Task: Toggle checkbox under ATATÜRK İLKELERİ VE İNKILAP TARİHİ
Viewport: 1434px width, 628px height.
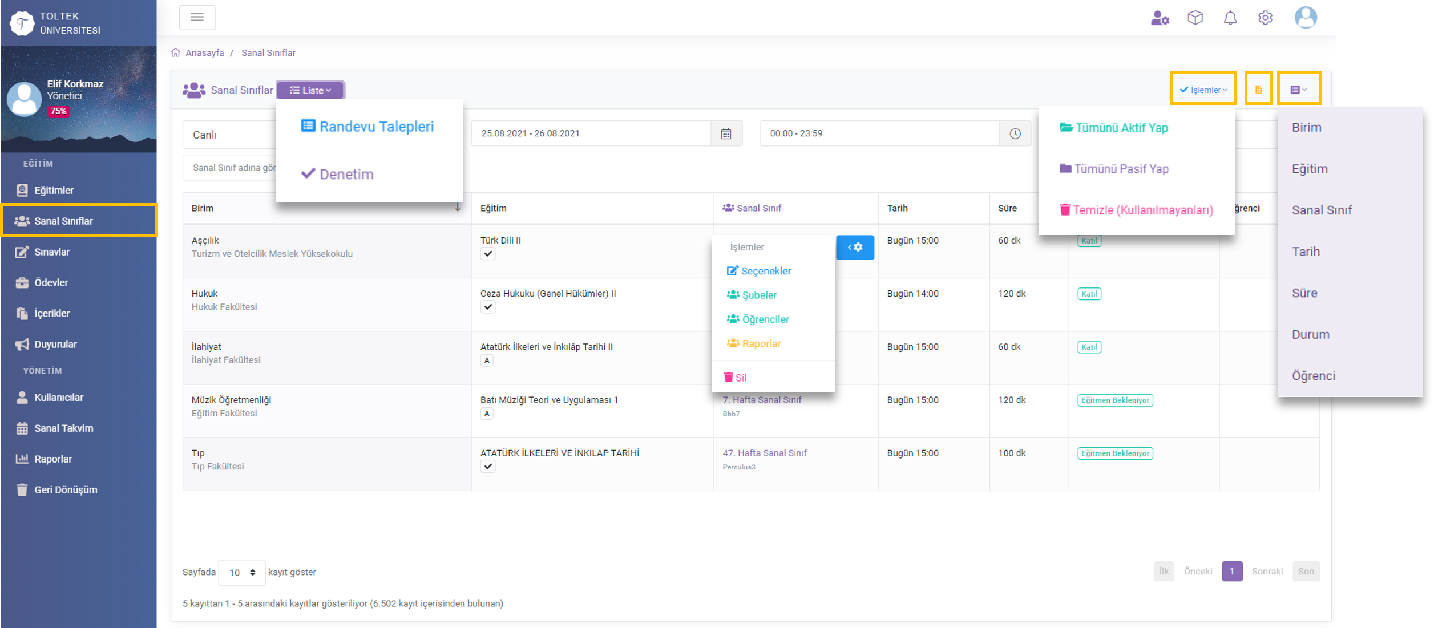Action: pos(487,467)
